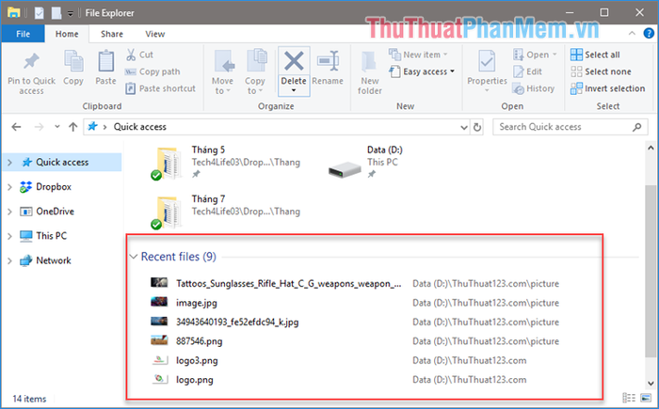The image size is (659, 409).
Task: Expand the address bar history dropdown
Action: pyautogui.click(x=463, y=127)
